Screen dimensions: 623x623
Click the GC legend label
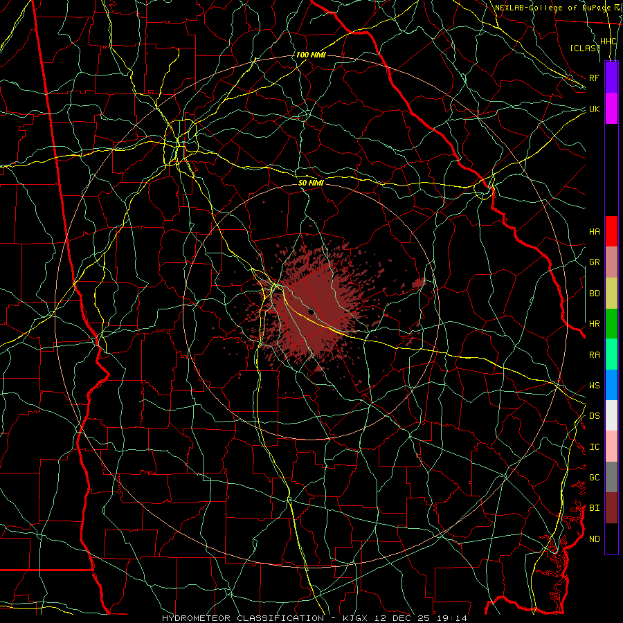[594, 477]
